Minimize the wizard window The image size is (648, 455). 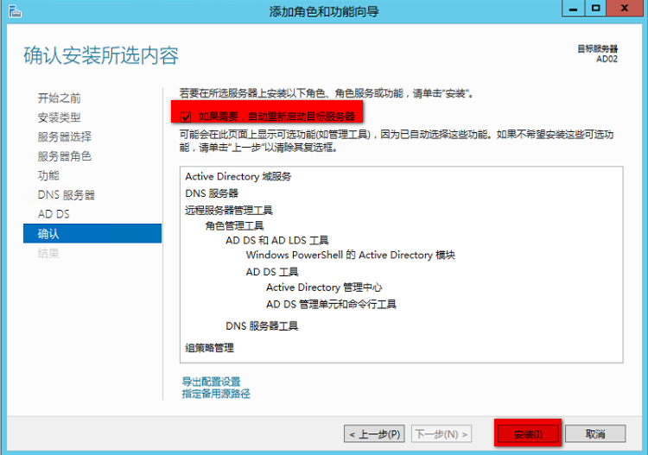point(573,9)
